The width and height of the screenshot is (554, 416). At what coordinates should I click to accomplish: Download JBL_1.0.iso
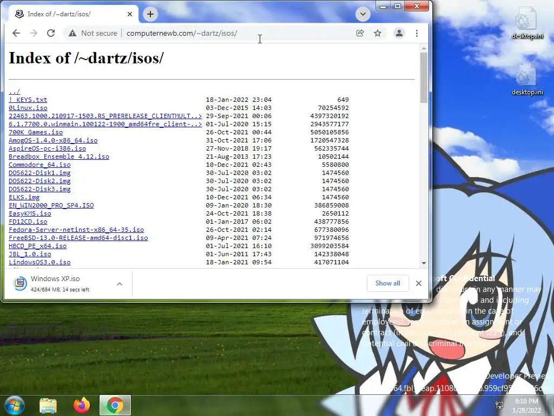pos(30,255)
